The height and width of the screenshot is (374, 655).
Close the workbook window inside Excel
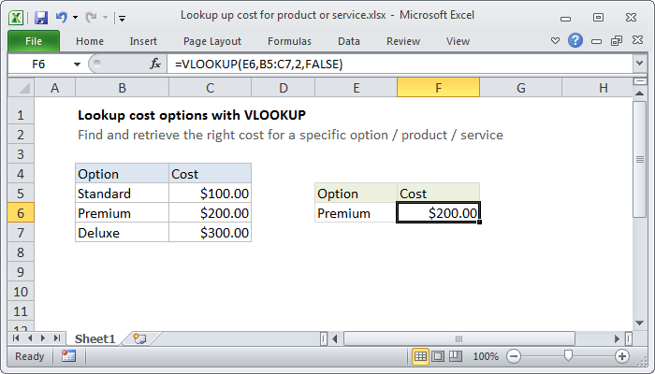point(637,40)
